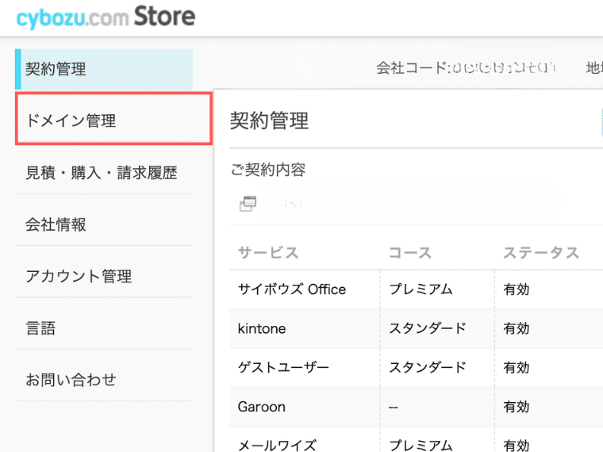The height and width of the screenshot is (452, 603).
Task: Click the 契約管理 page heading
Action: [x=269, y=121]
